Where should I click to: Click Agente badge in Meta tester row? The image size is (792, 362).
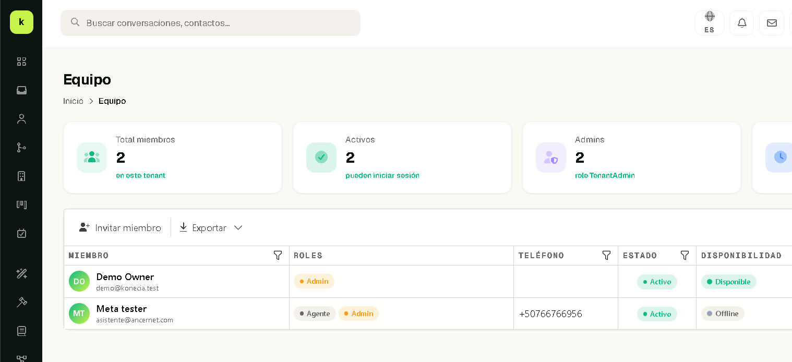[x=315, y=313]
